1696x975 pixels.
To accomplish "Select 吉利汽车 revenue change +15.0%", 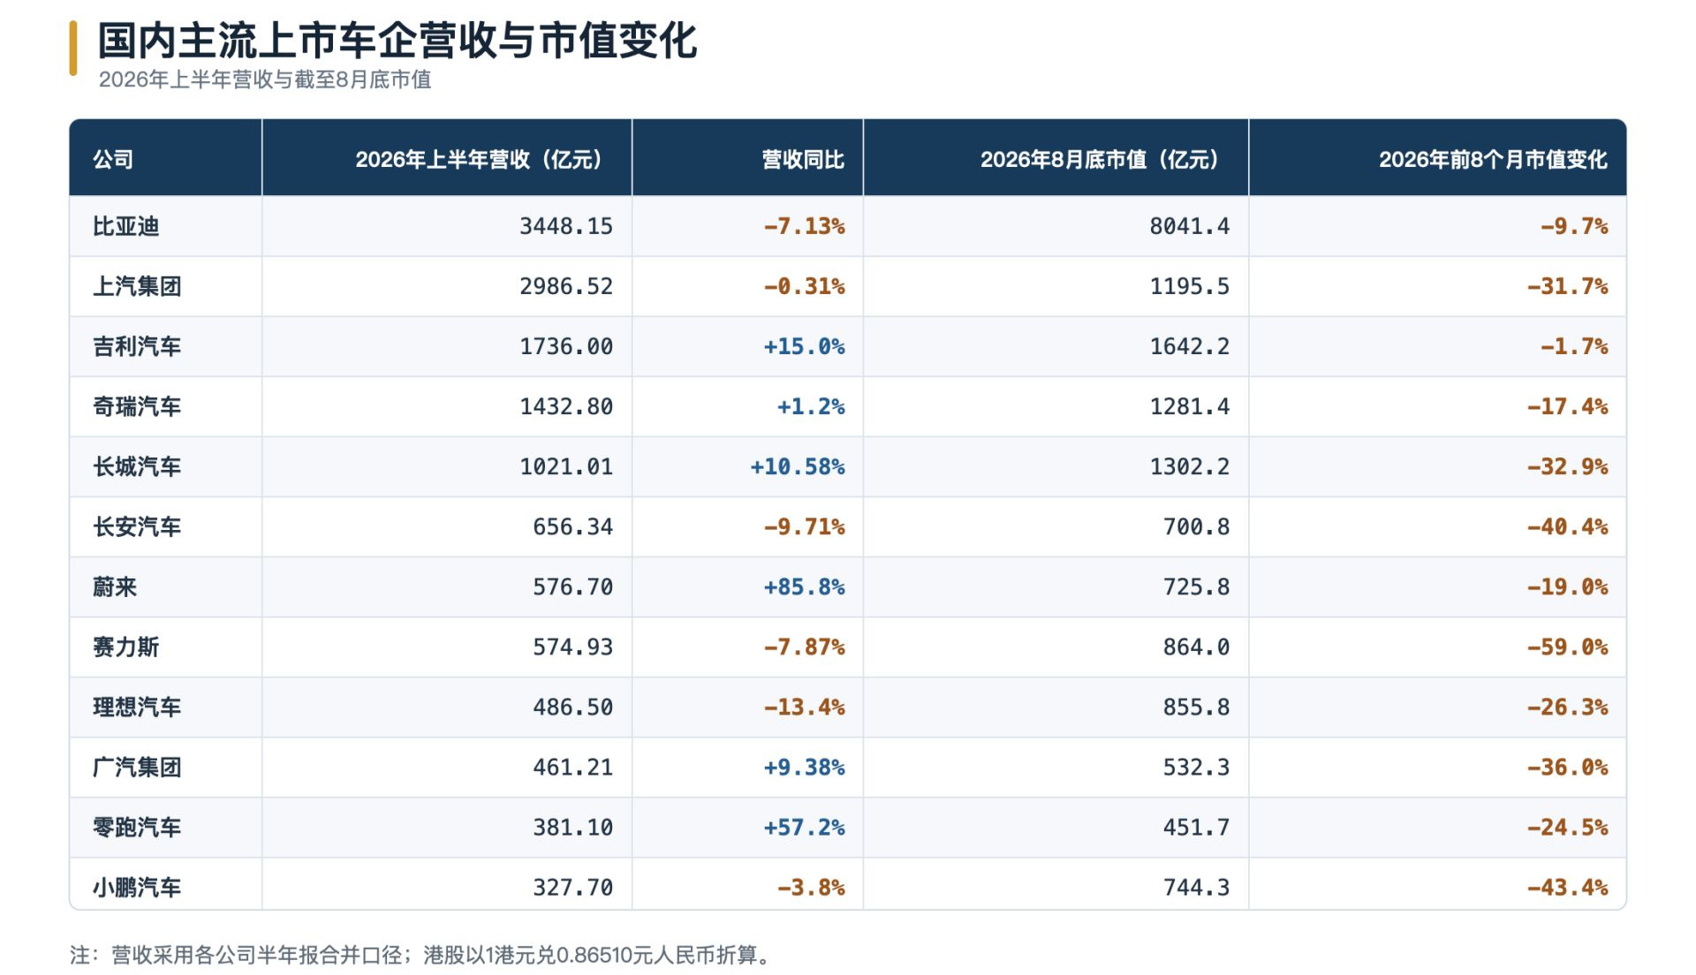I will point(805,346).
